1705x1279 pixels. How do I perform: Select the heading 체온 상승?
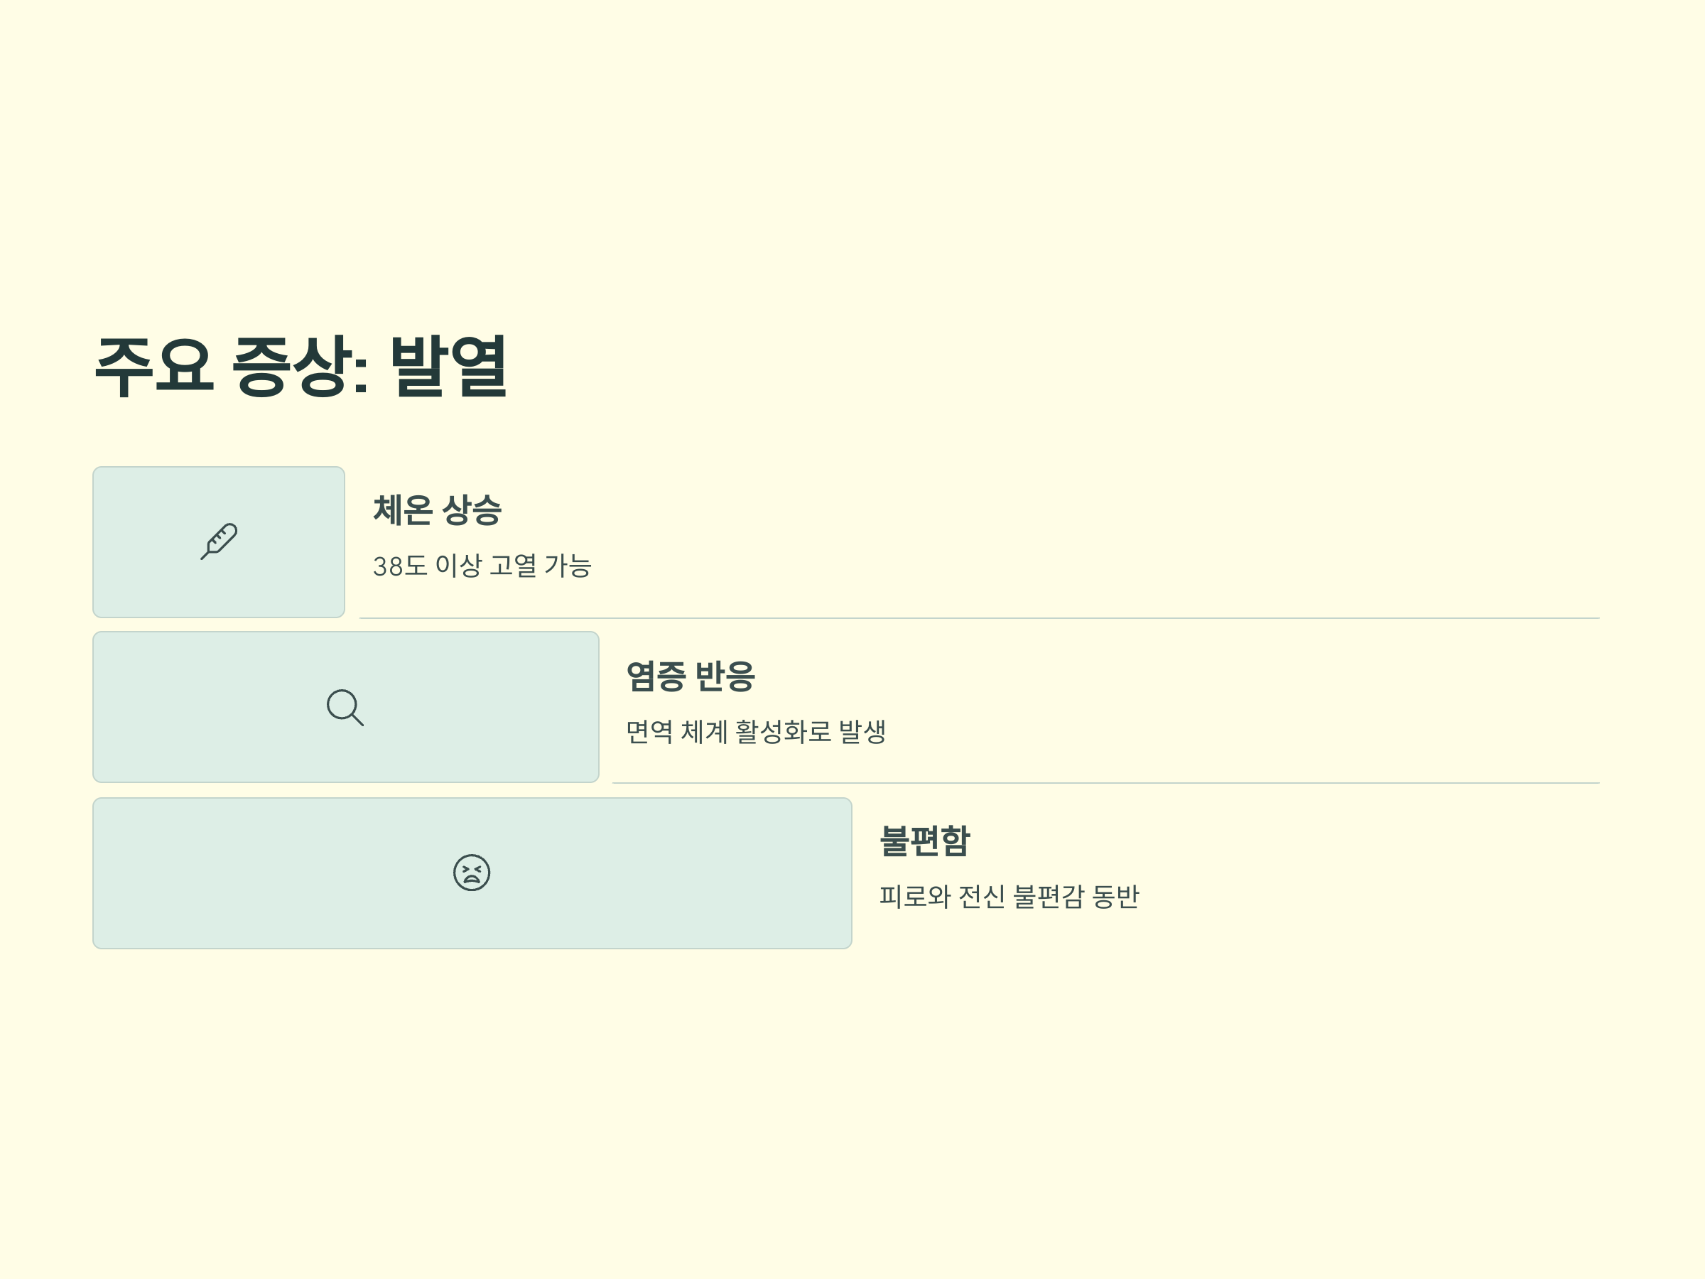tap(437, 509)
